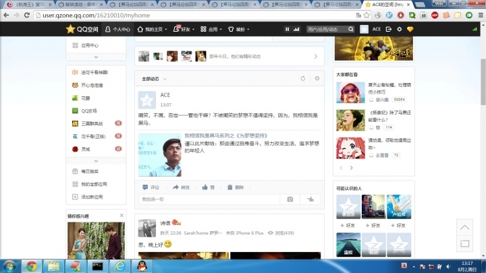Click the camera icon in comment box
486x273 pixels.
tap(290, 200)
